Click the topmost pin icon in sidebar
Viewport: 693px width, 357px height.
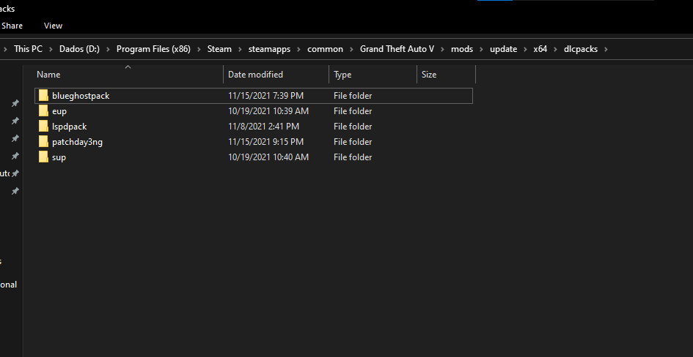pyautogui.click(x=15, y=104)
